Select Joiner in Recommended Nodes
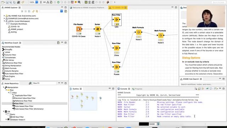This screenshot has width=227, height=128. [7, 52]
